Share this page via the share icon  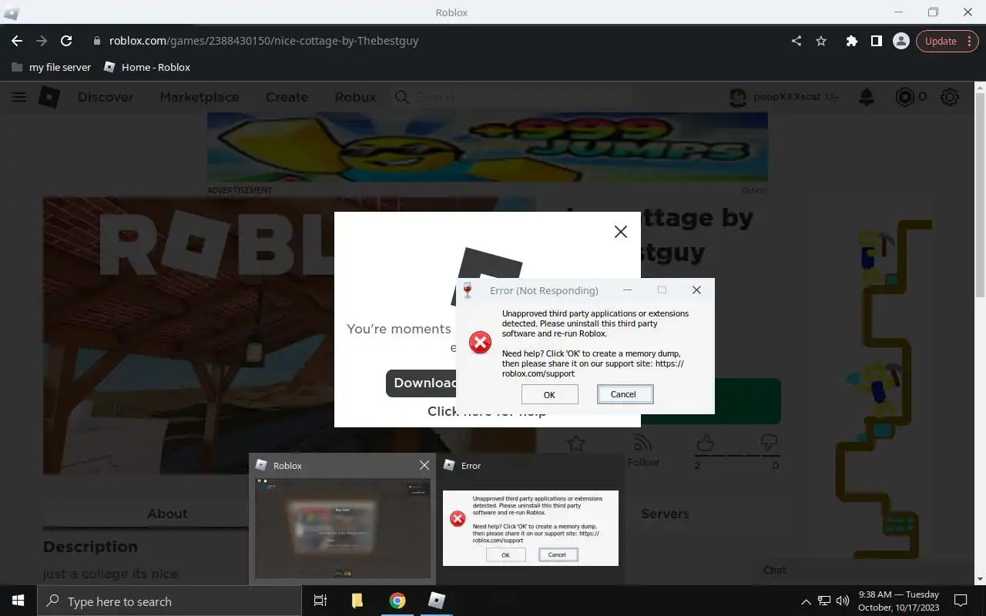click(x=797, y=41)
